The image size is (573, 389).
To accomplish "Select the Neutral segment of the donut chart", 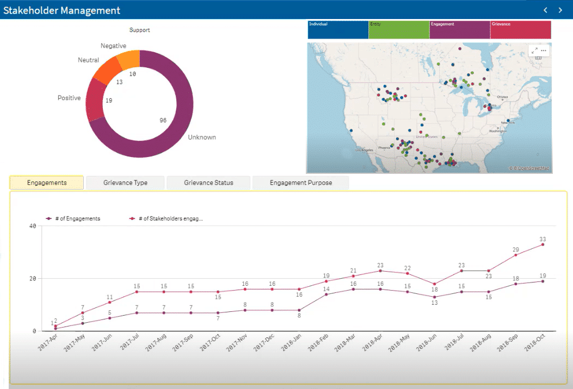I will click(108, 70).
